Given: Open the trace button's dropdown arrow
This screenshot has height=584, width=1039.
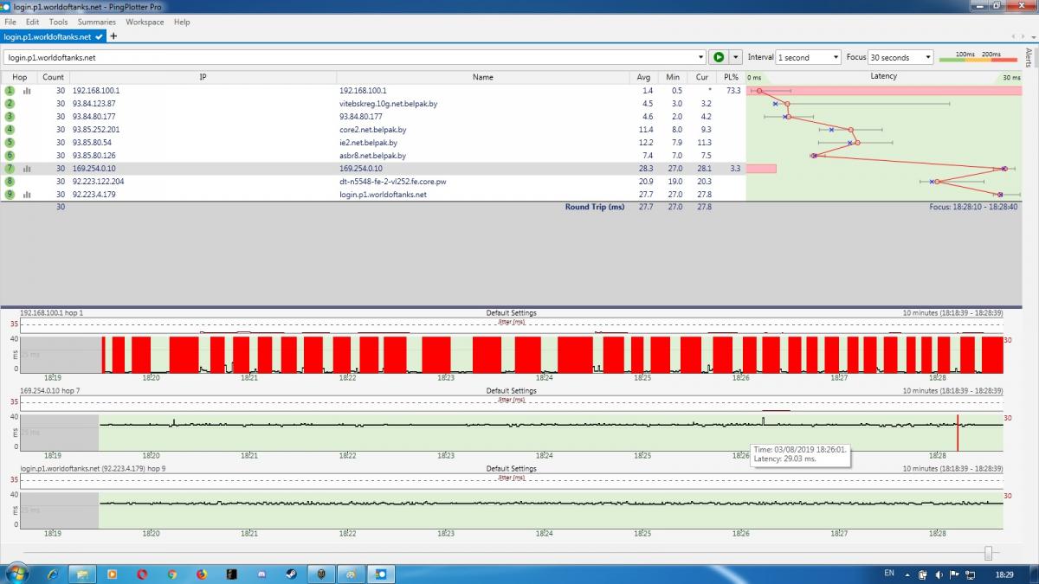Looking at the screenshot, I should [x=736, y=57].
